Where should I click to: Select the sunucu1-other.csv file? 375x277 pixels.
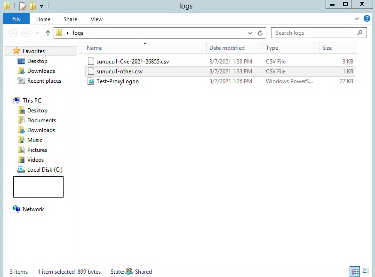coord(120,71)
